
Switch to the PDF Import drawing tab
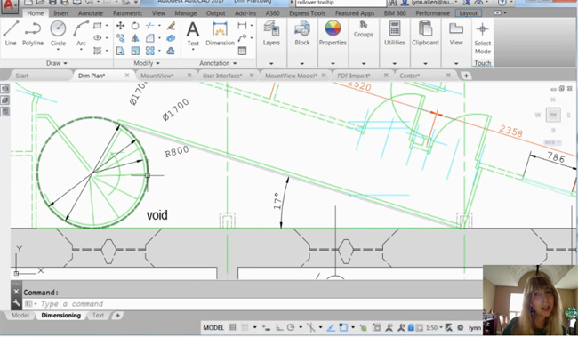click(354, 76)
